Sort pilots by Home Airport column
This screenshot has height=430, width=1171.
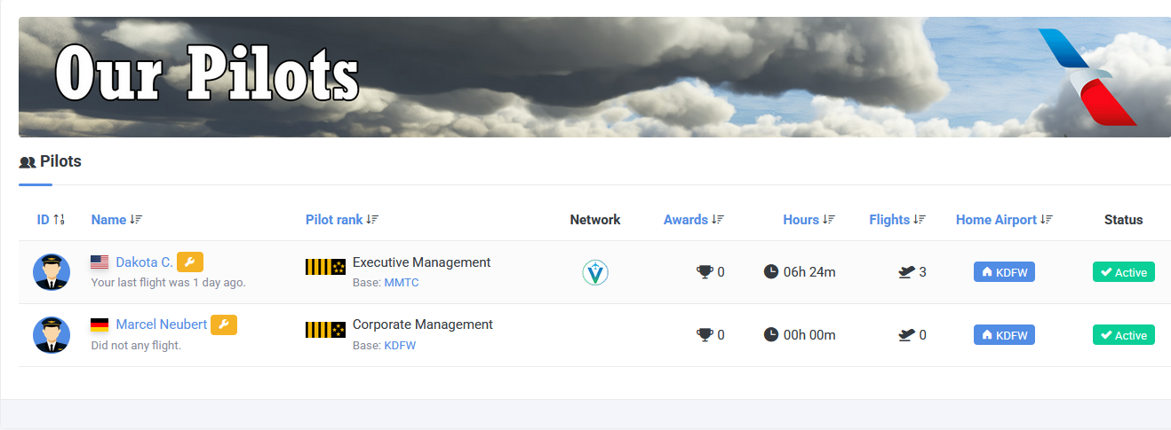[1004, 220]
